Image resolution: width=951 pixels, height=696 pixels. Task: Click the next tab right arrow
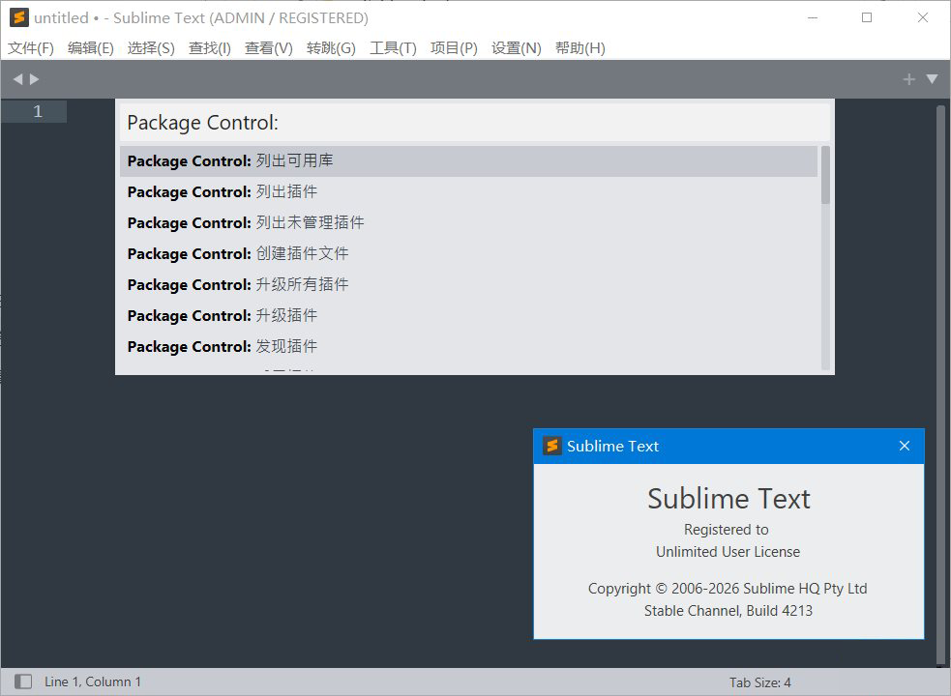34,79
